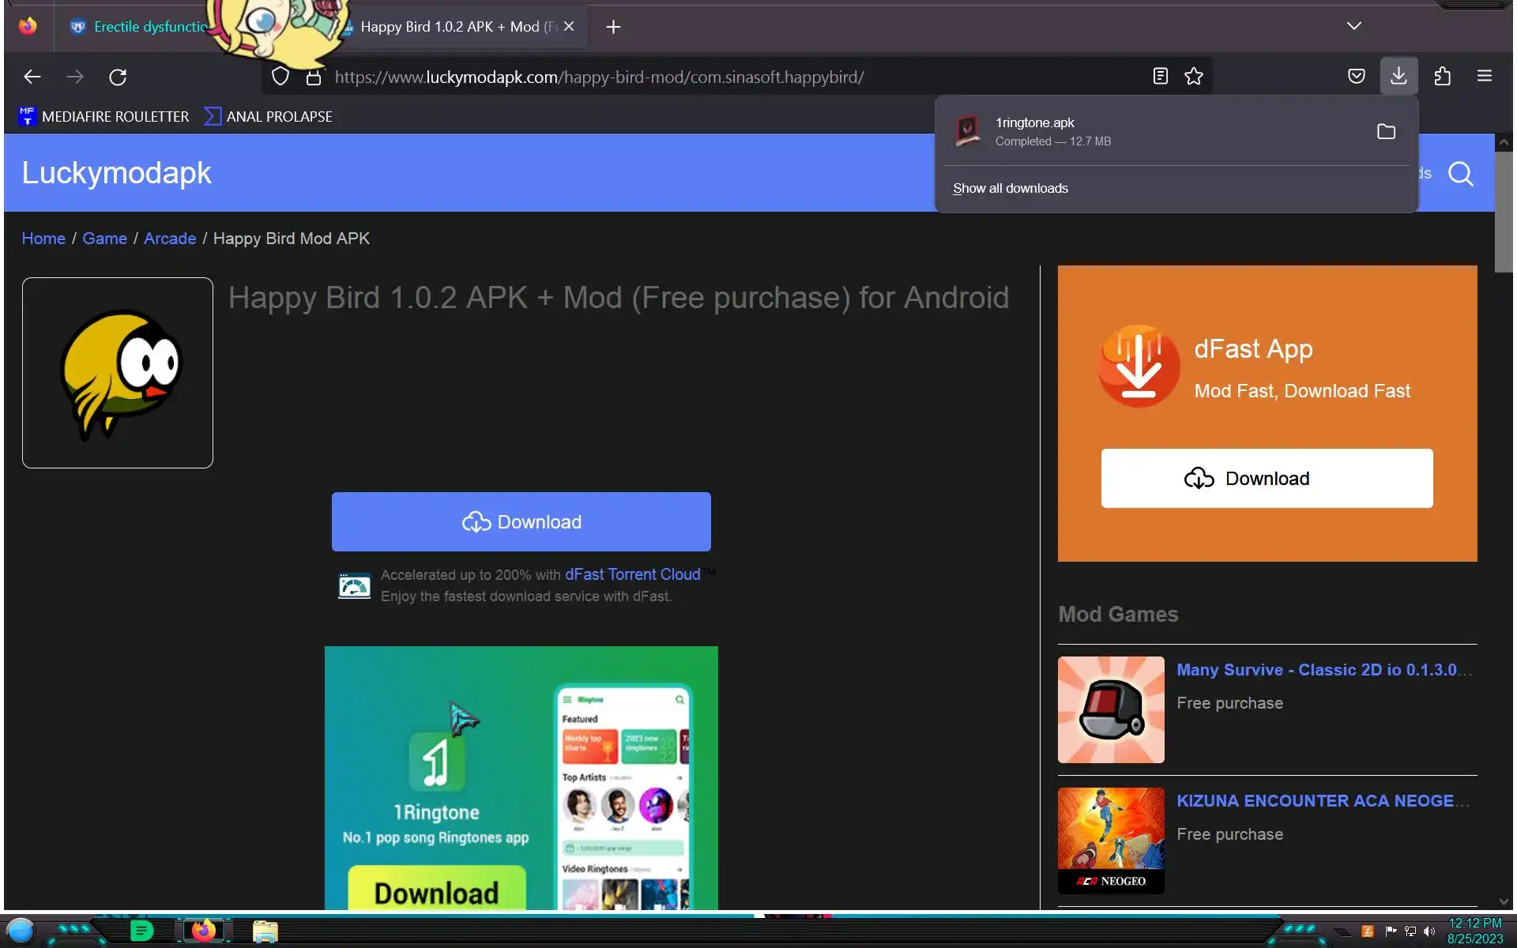This screenshot has height=948, width=1517.
Task: Click the back navigation arrow
Action: click(32, 77)
